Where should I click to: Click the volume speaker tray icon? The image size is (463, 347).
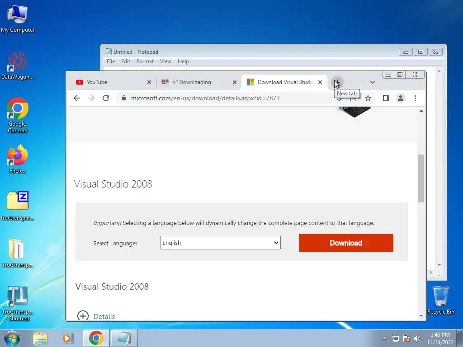(417, 338)
